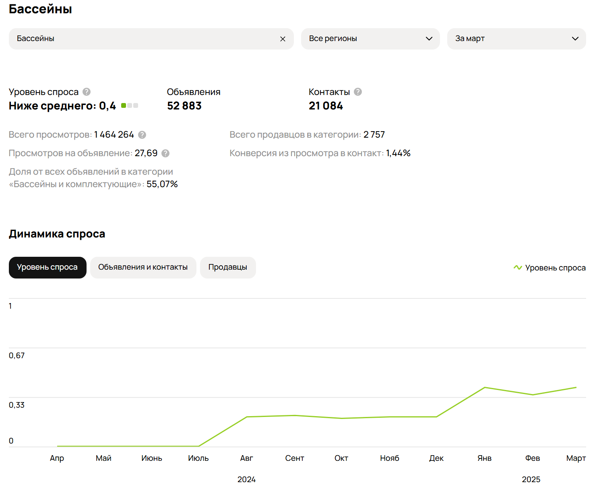
Task: Click the Бассейны category input field
Action: [145, 39]
